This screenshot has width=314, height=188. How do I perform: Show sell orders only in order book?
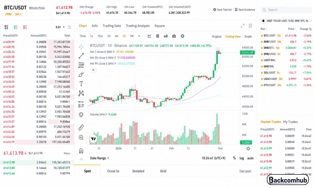pyautogui.click(x=25, y=27)
